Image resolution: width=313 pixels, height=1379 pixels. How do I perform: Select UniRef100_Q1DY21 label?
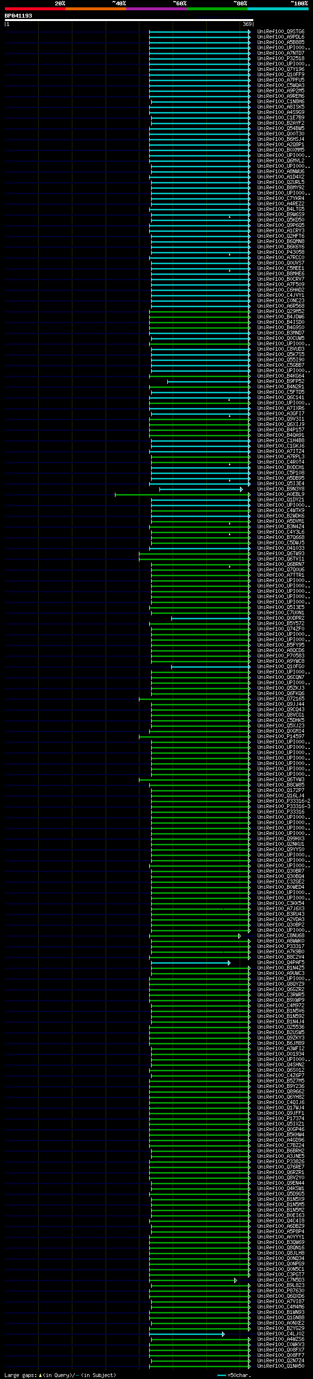[x=280, y=499]
